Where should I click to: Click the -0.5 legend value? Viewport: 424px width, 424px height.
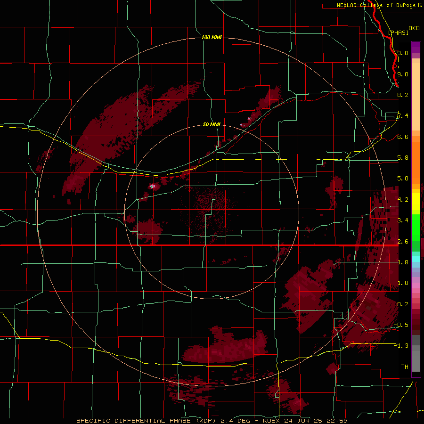(x=401, y=325)
